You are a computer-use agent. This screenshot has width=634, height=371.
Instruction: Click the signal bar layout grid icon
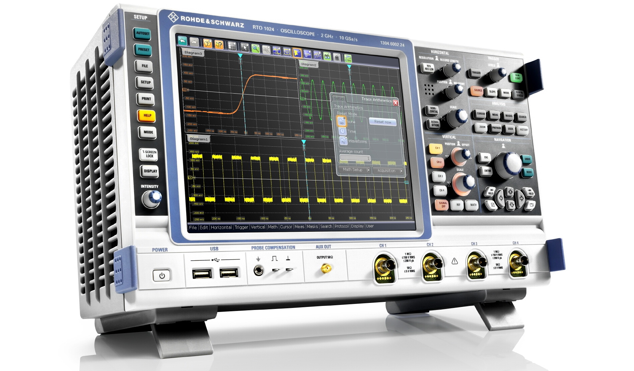point(232,46)
